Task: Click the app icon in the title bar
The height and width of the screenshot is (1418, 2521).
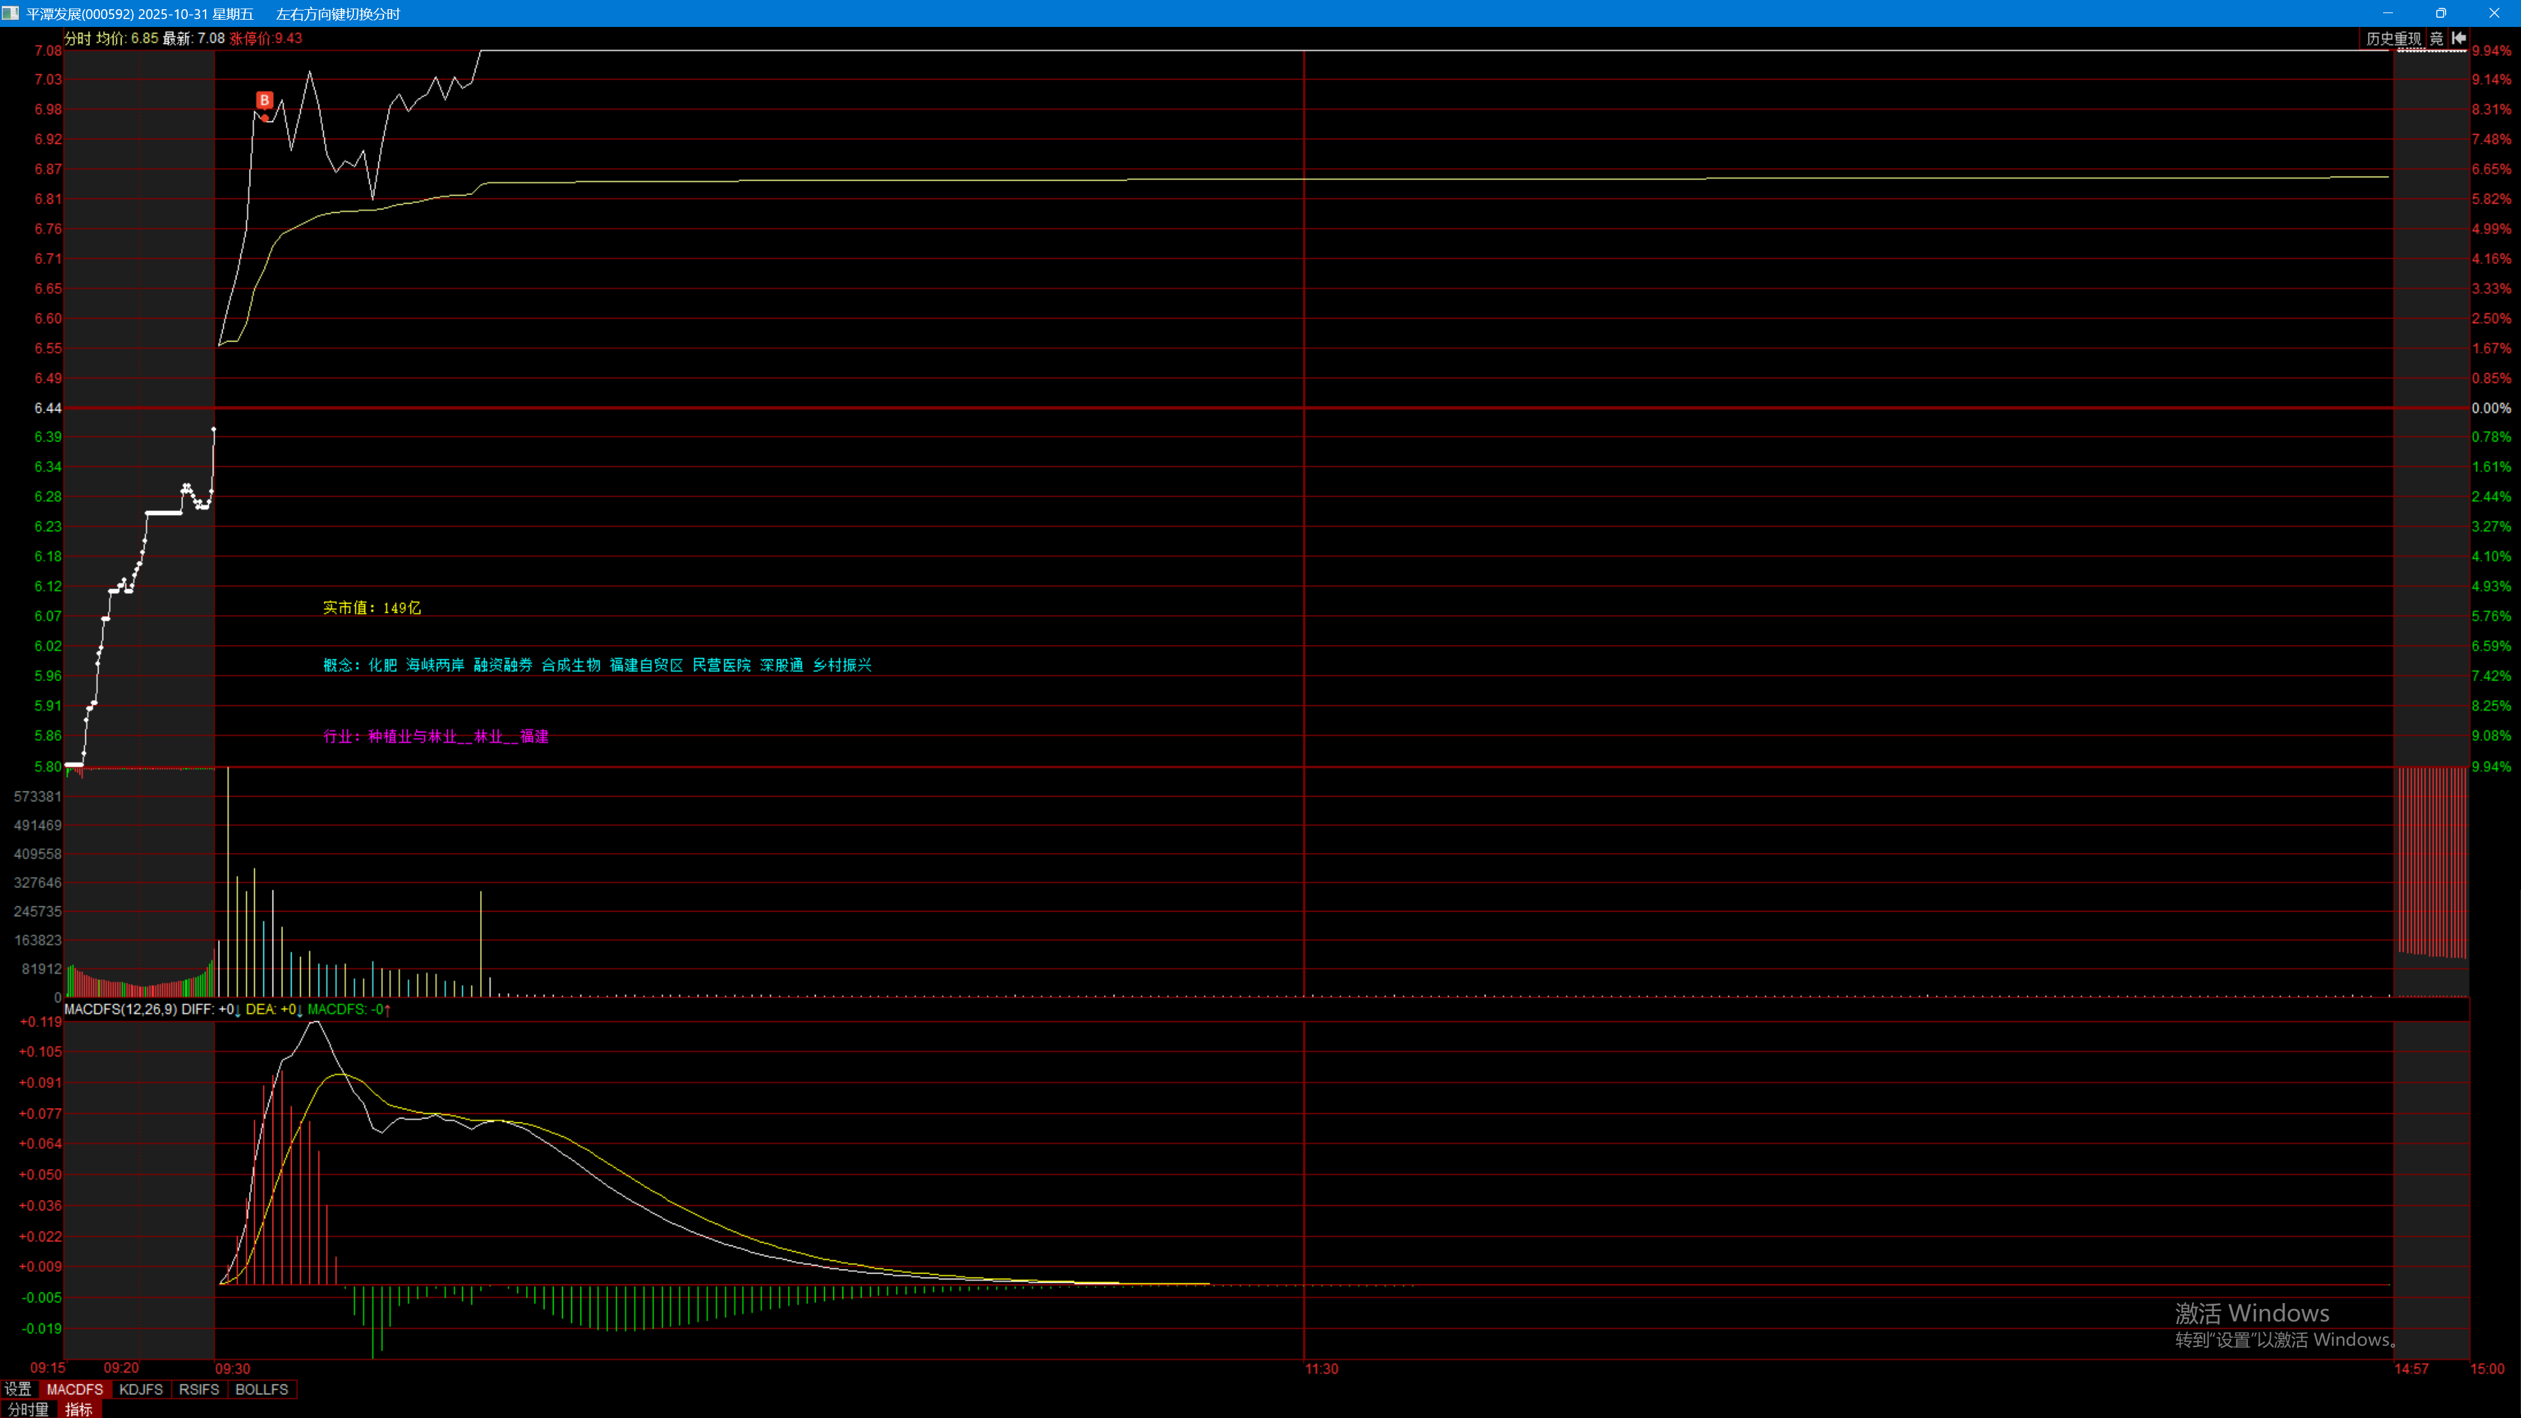Action: (x=11, y=12)
